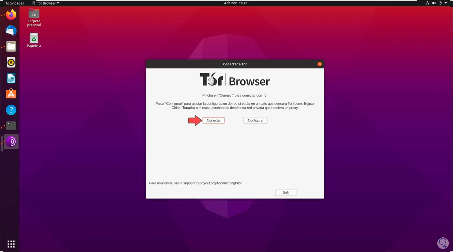The height and width of the screenshot is (252, 453).
Task: Open Firefox from the dock
Action: [x=11, y=15]
